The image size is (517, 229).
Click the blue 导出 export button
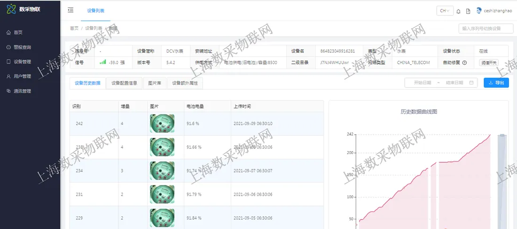pyautogui.click(x=496, y=83)
